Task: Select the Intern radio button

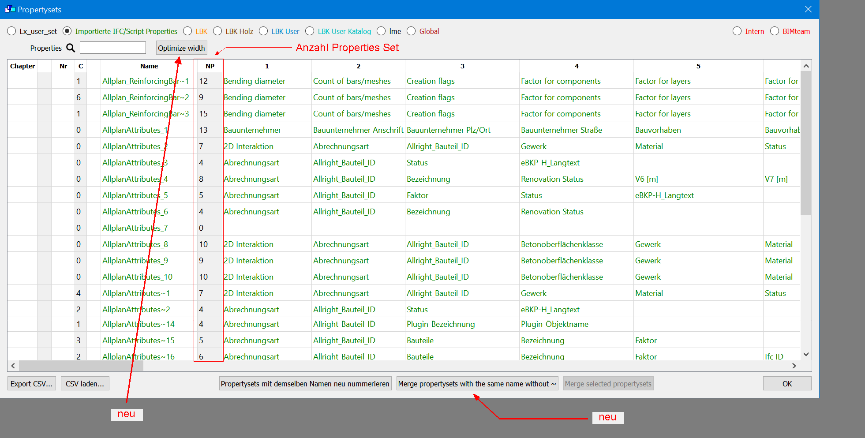Action: [737, 31]
